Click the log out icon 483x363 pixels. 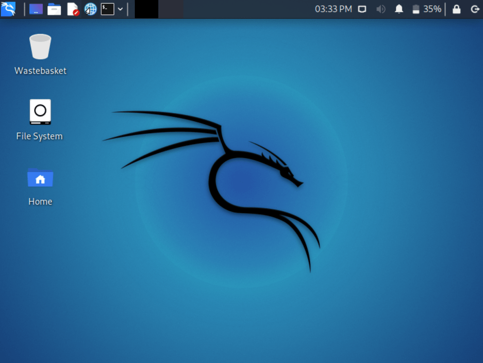475,9
